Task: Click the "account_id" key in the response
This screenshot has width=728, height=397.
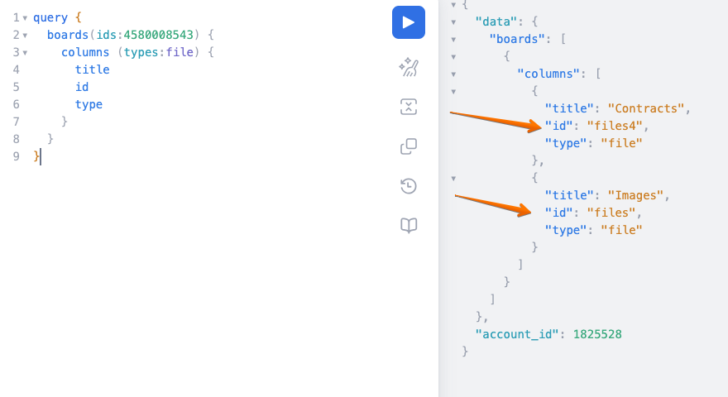Action: pyautogui.click(x=517, y=334)
